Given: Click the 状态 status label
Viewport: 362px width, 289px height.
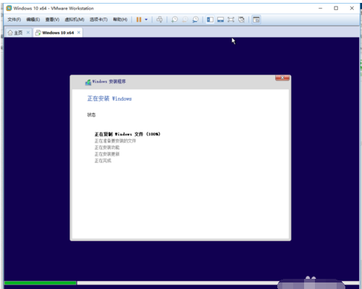Looking at the screenshot, I should click(91, 114).
